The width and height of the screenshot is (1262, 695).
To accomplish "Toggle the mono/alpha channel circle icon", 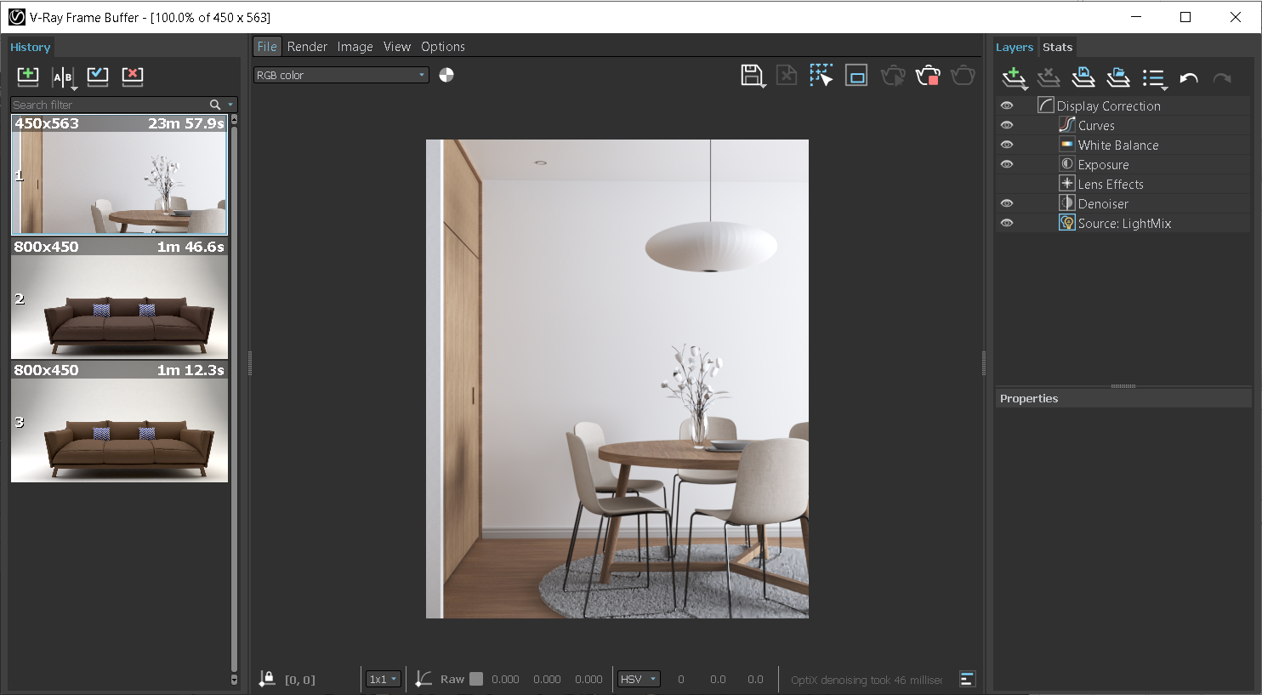I will tap(446, 75).
